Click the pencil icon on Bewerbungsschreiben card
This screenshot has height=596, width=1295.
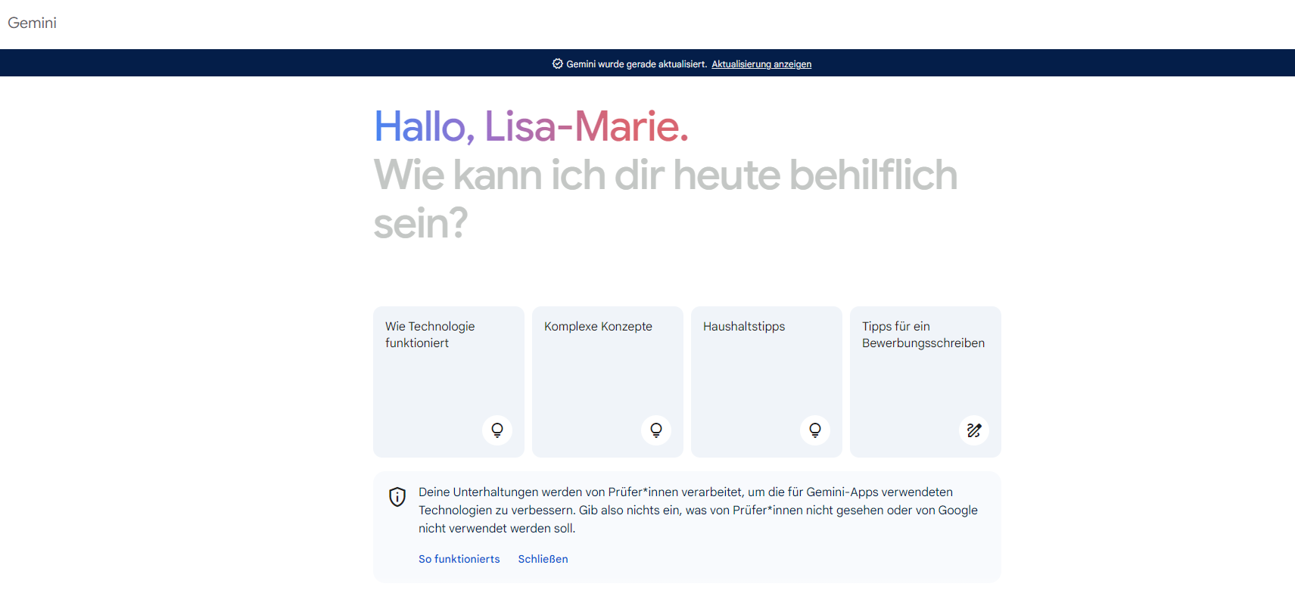[974, 430]
